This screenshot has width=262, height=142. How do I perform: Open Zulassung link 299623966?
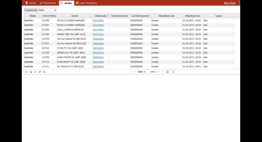click(x=98, y=62)
